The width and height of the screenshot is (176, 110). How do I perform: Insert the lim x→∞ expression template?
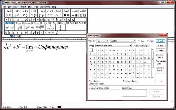[20, 27]
